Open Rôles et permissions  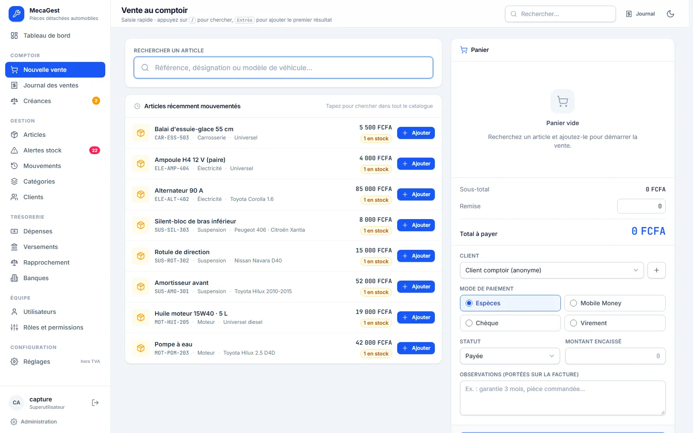point(55,327)
